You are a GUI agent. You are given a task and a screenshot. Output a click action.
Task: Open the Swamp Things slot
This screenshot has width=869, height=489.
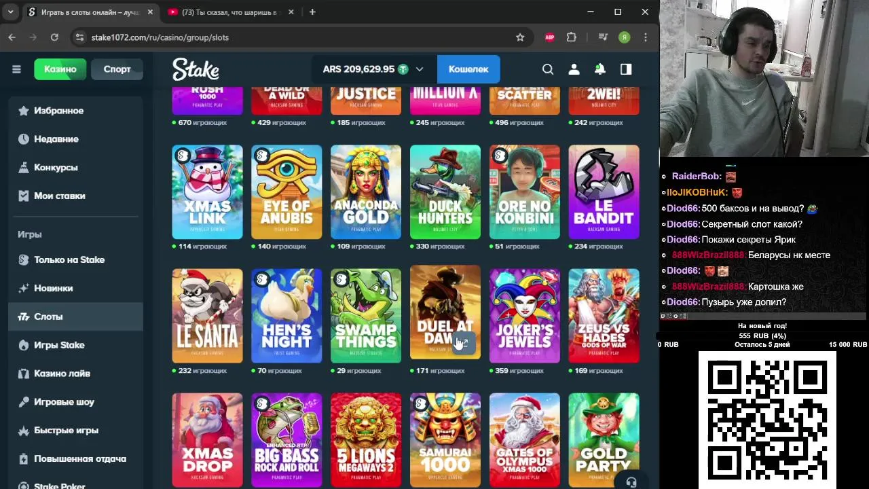(x=366, y=316)
